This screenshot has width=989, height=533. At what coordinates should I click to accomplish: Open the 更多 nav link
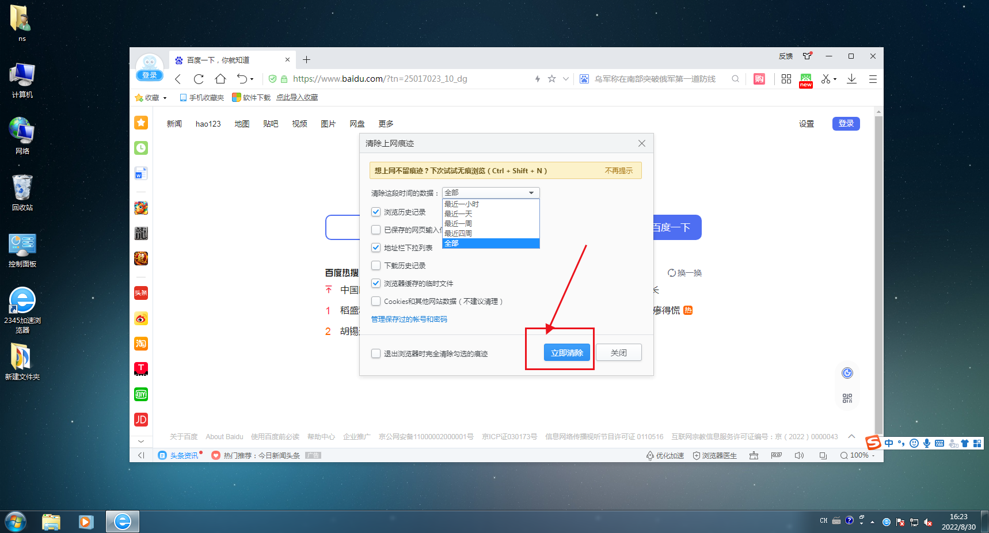386,124
